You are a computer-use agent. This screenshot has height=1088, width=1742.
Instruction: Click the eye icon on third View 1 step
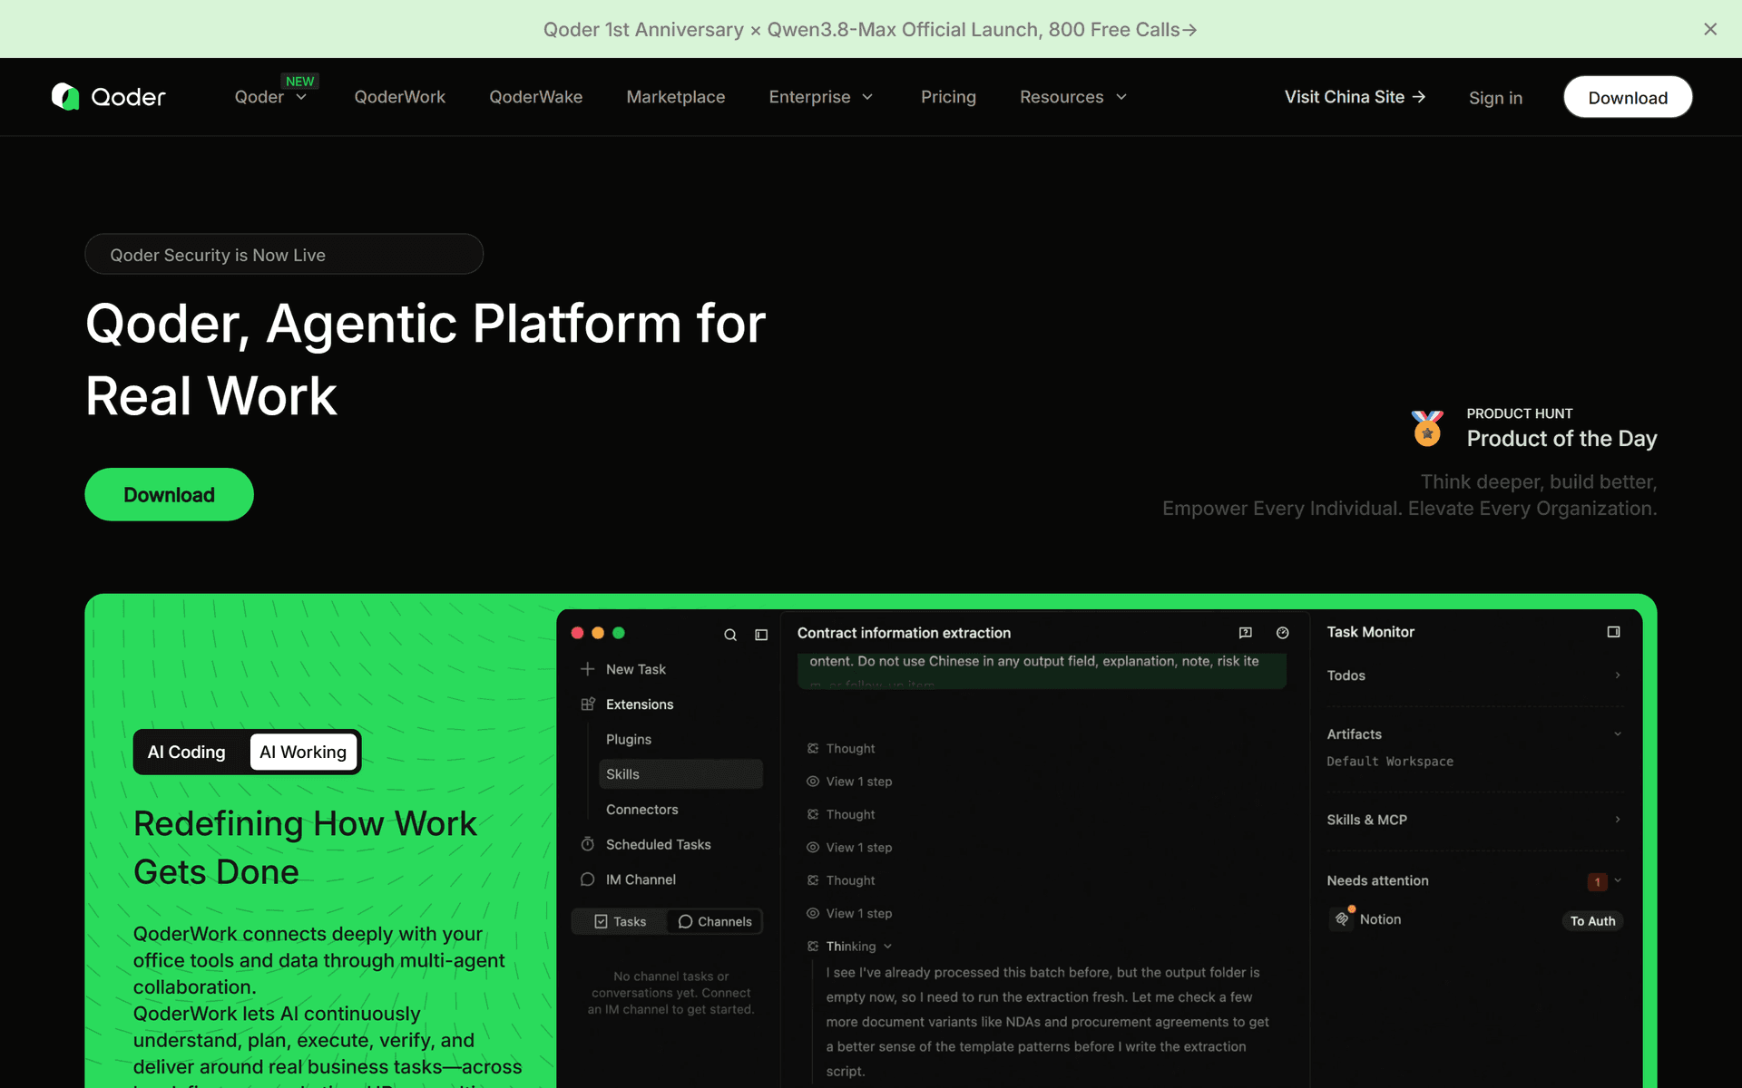tap(813, 913)
